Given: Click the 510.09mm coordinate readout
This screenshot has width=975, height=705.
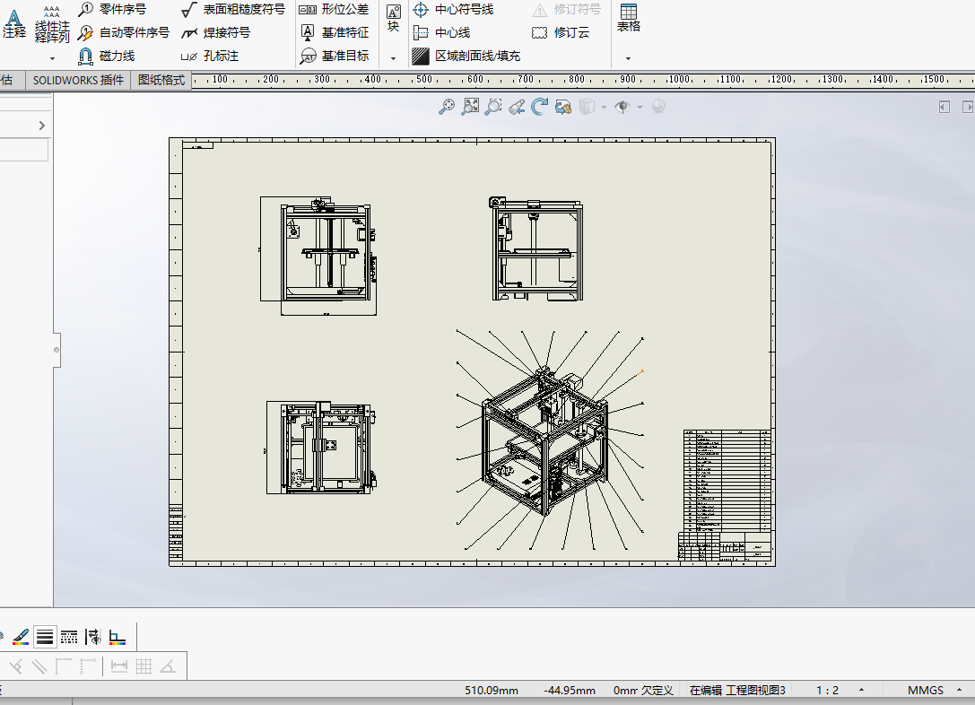Looking at the screenshot, I should pos(492,690).
